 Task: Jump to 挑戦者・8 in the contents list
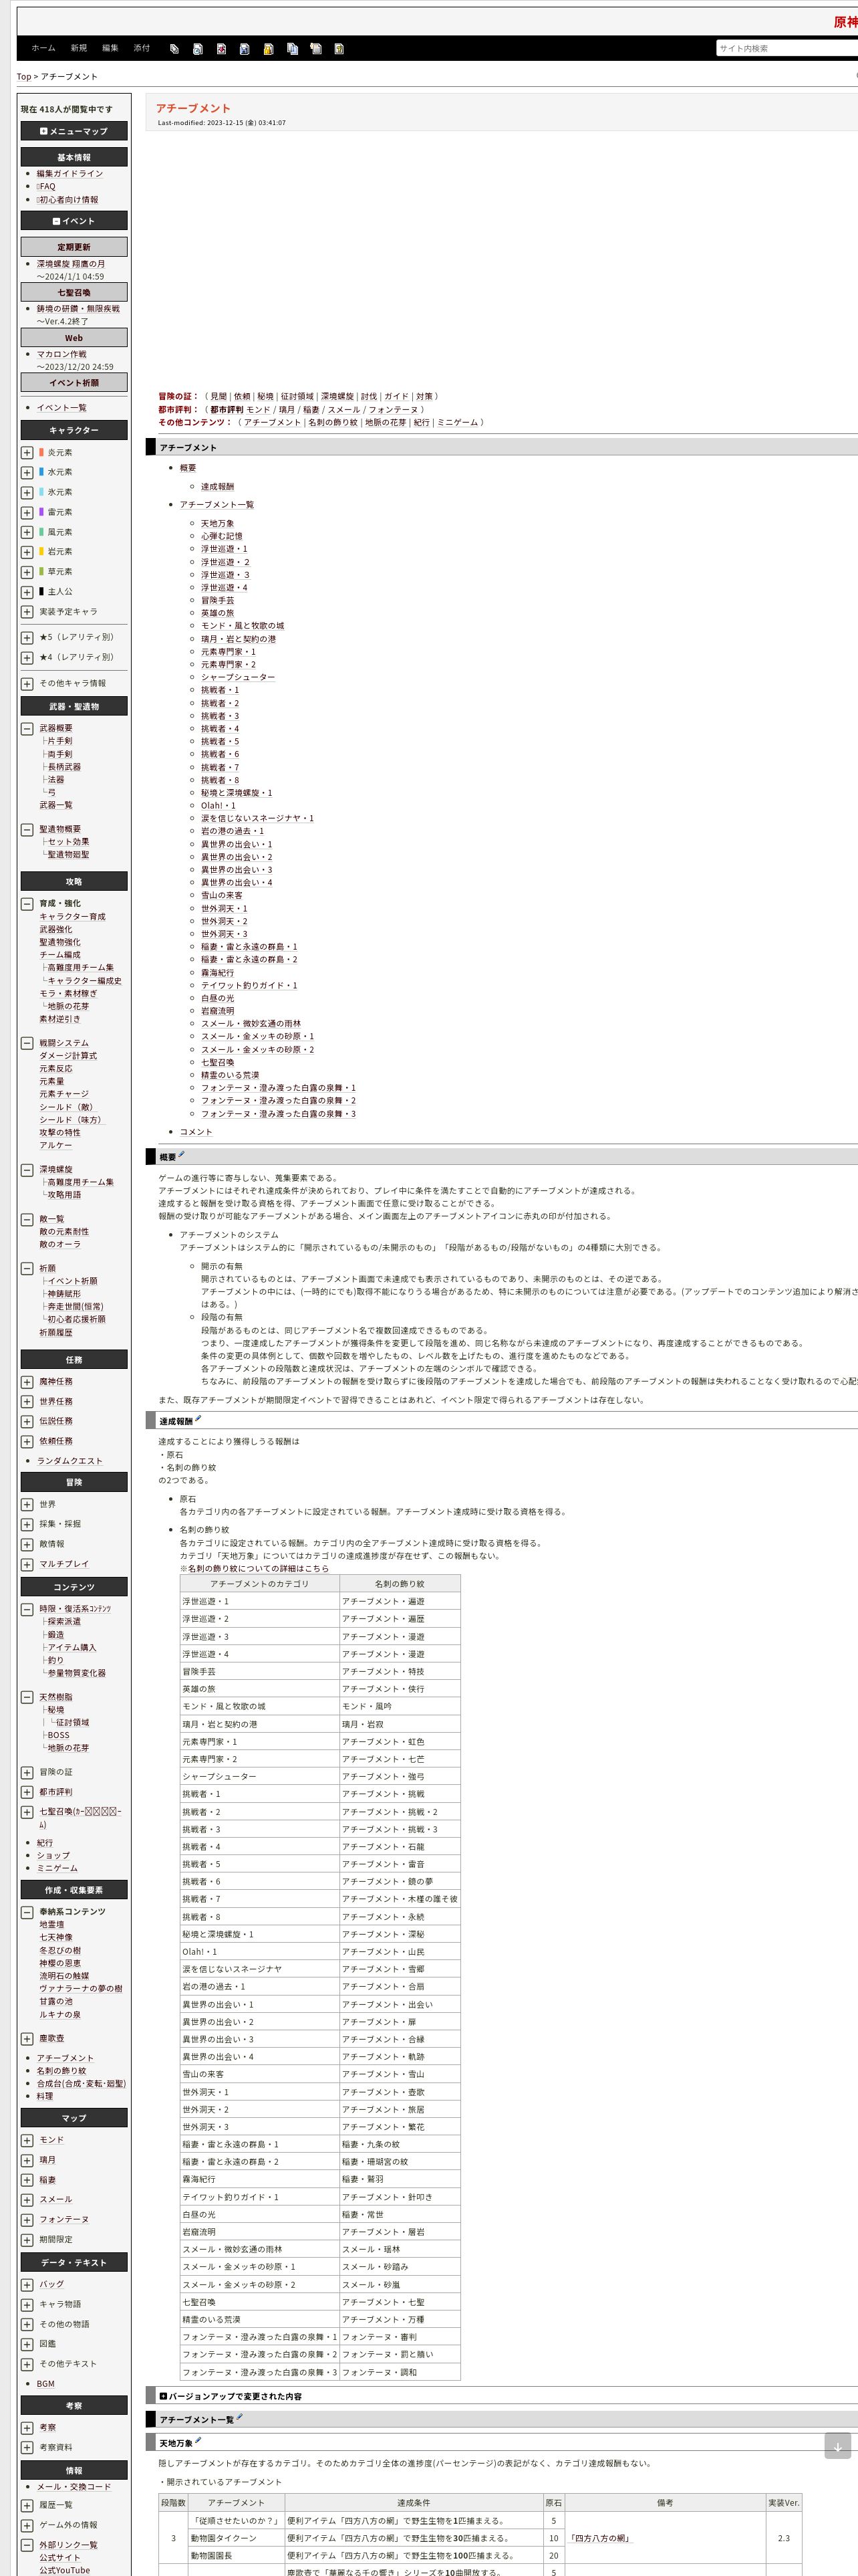(x=220, y=780)
